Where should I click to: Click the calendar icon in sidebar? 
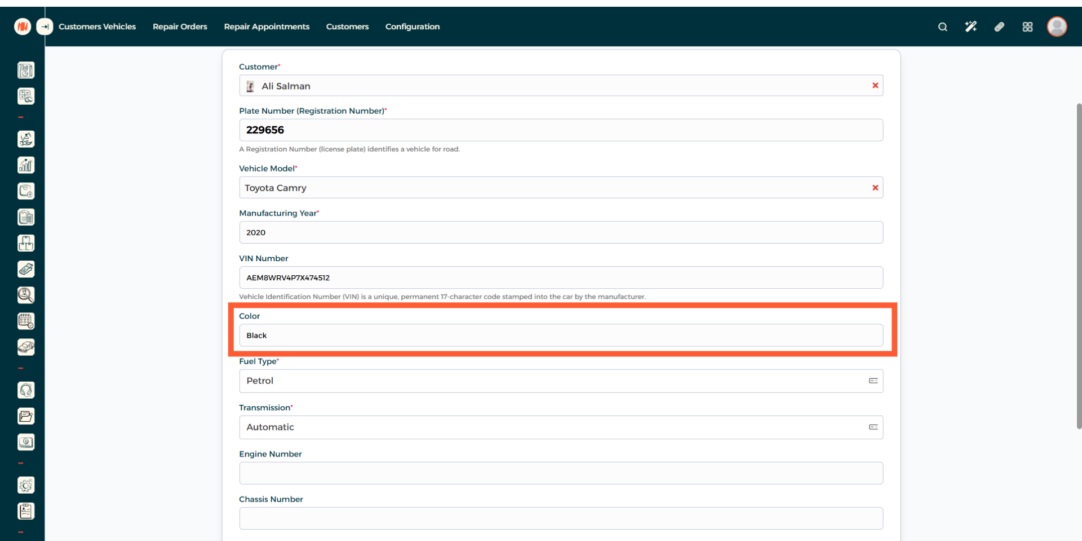26,321
